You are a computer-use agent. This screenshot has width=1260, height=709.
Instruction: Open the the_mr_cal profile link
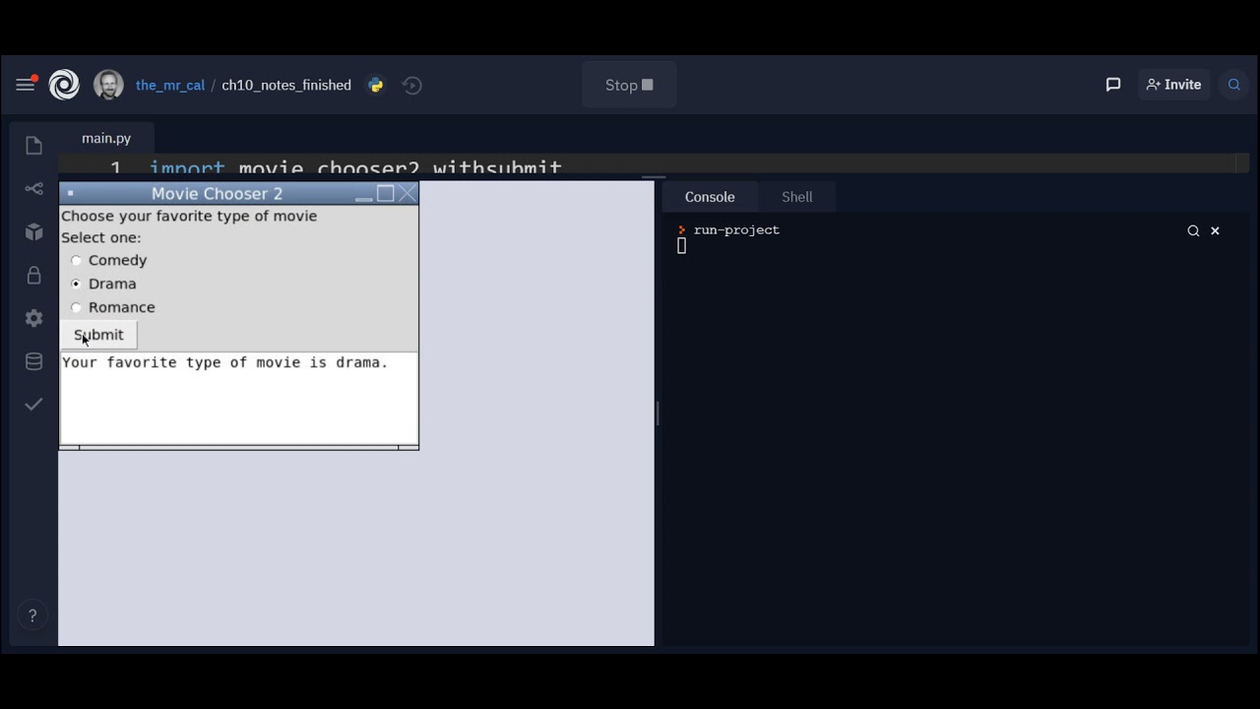(x=170, y=85)
